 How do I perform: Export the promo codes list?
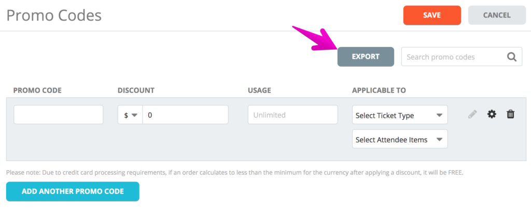(366, 57)
